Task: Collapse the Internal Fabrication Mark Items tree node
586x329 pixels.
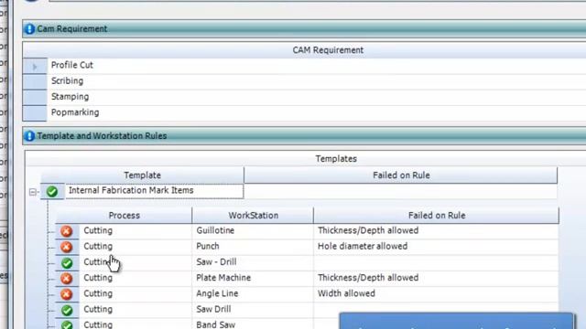Action: pyautogui.click(x=33, y=192)
